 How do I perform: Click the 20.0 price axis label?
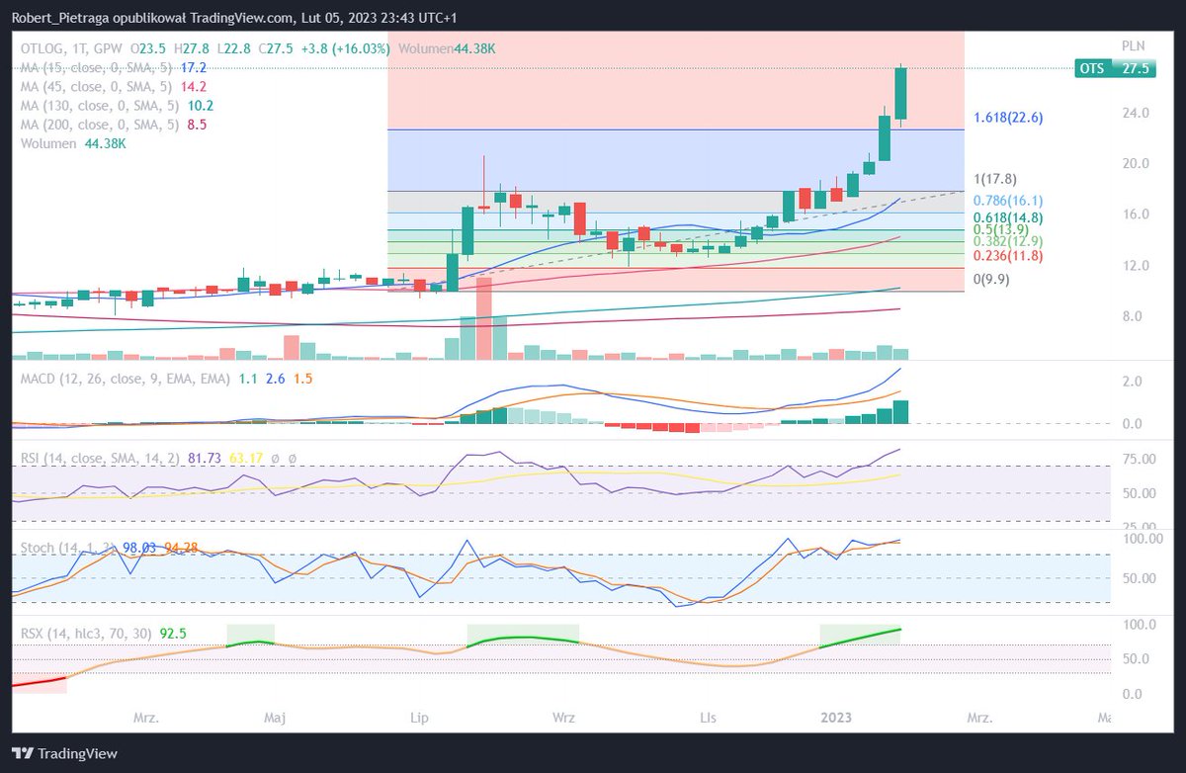(1136, 164)
